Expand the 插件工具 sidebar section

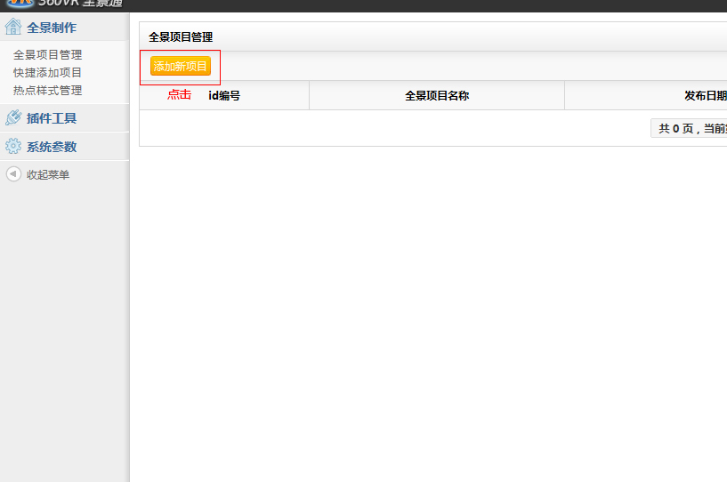click(x=52, y=118)
